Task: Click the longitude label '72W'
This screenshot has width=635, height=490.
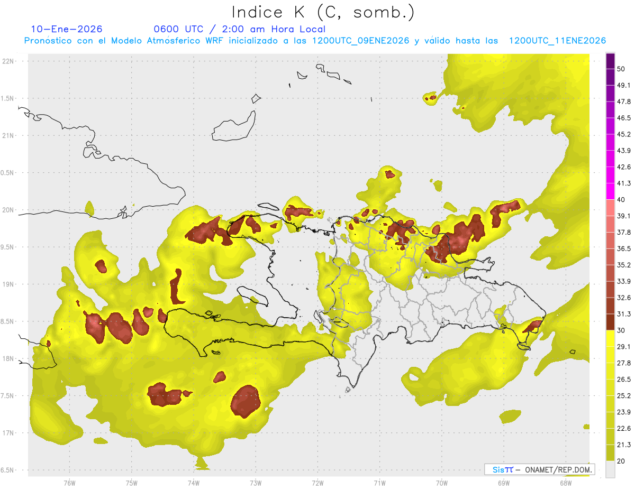Action: 317,483
